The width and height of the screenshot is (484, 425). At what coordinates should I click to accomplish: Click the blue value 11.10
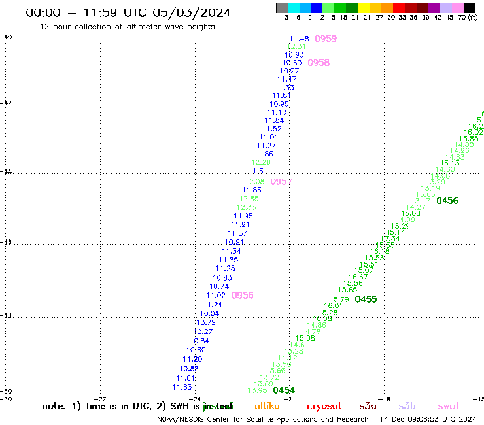[x=277, y=112]
